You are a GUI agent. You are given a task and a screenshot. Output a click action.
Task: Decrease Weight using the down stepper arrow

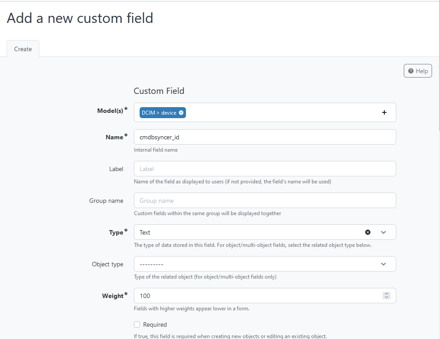click(387, 298)
